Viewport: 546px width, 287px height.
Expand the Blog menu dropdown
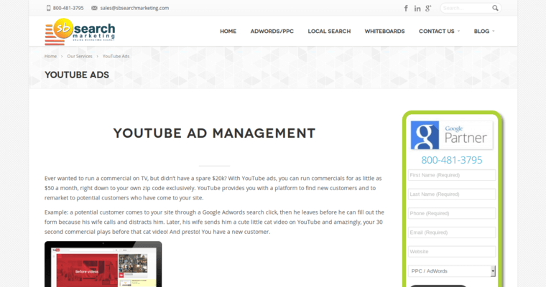pos(484,32)
